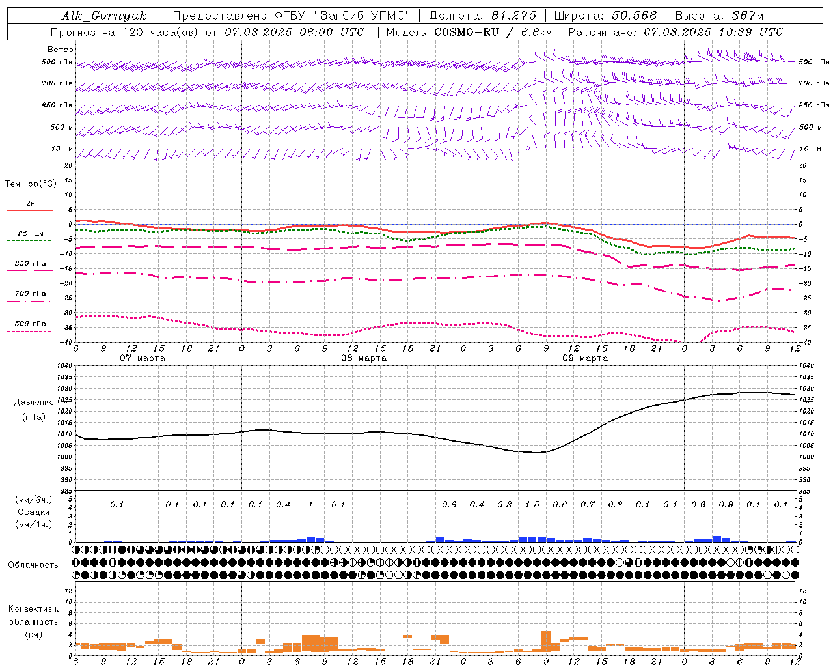The width and height of the screenshot is (833, 667).
Task: Click the calm-wind circle symbol at 10 м
Action: 527,149
